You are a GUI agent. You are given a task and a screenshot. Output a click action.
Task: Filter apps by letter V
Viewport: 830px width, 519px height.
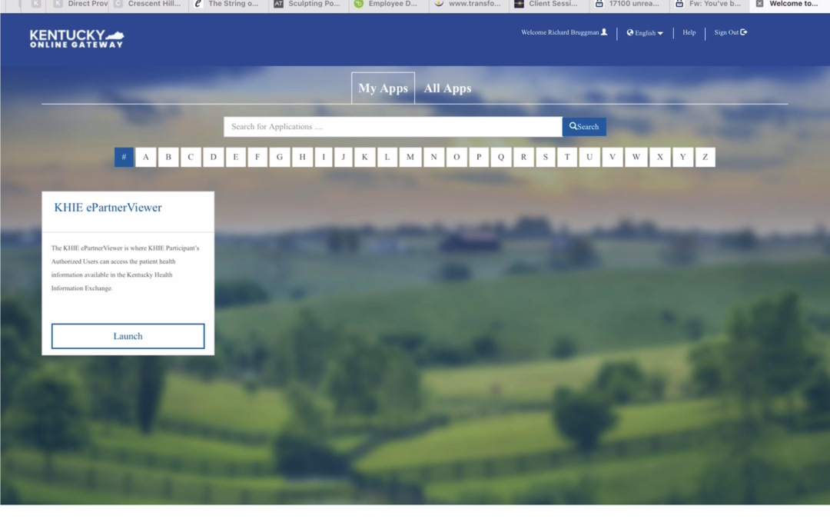pyautogui.click(x=613, y=157)
